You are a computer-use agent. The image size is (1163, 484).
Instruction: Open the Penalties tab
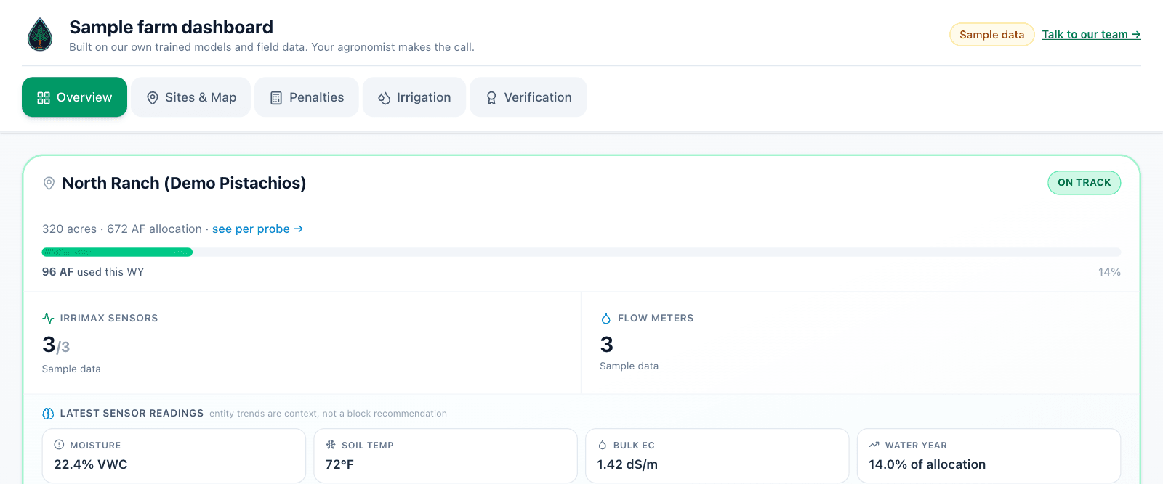click(x=307, y=97)
